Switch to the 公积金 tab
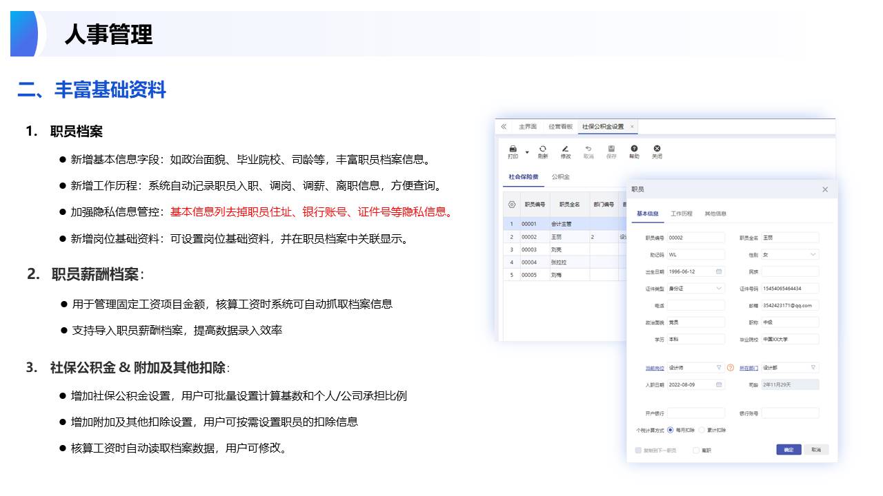 click(560, 177)
